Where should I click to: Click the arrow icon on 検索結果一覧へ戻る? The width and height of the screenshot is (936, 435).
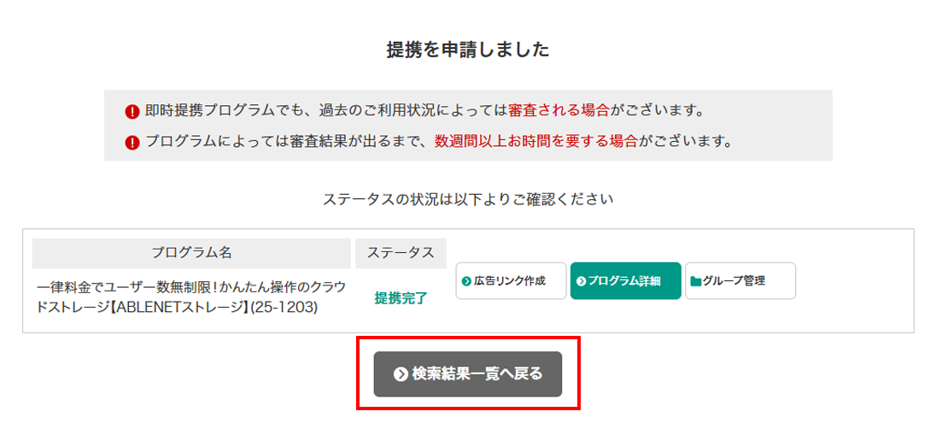click(401, 374)
